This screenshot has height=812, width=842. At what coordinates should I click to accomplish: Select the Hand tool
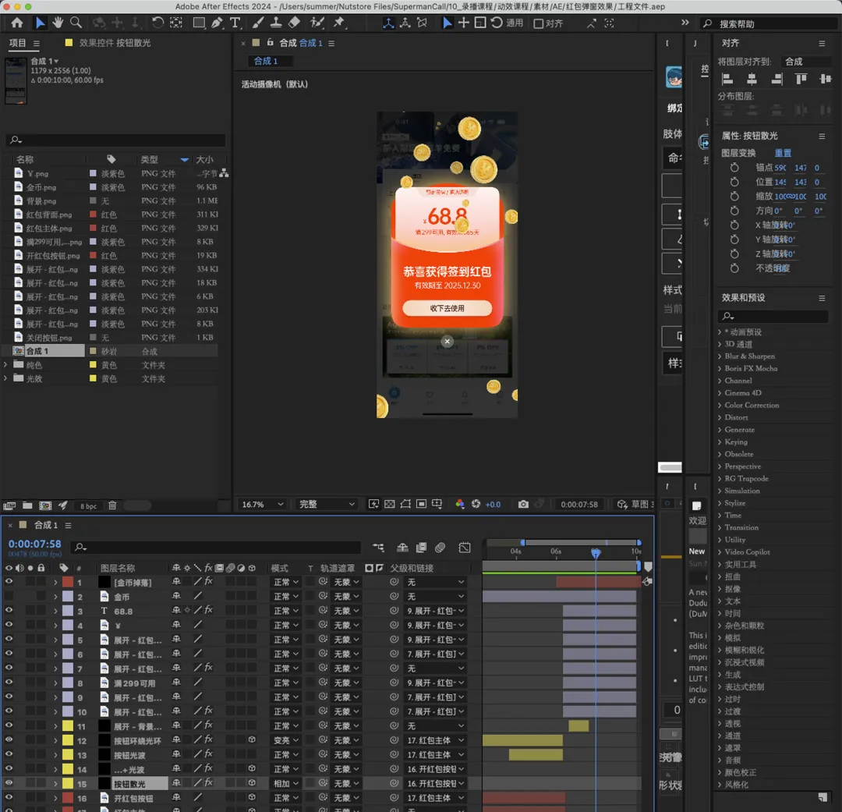pos(58,23)
